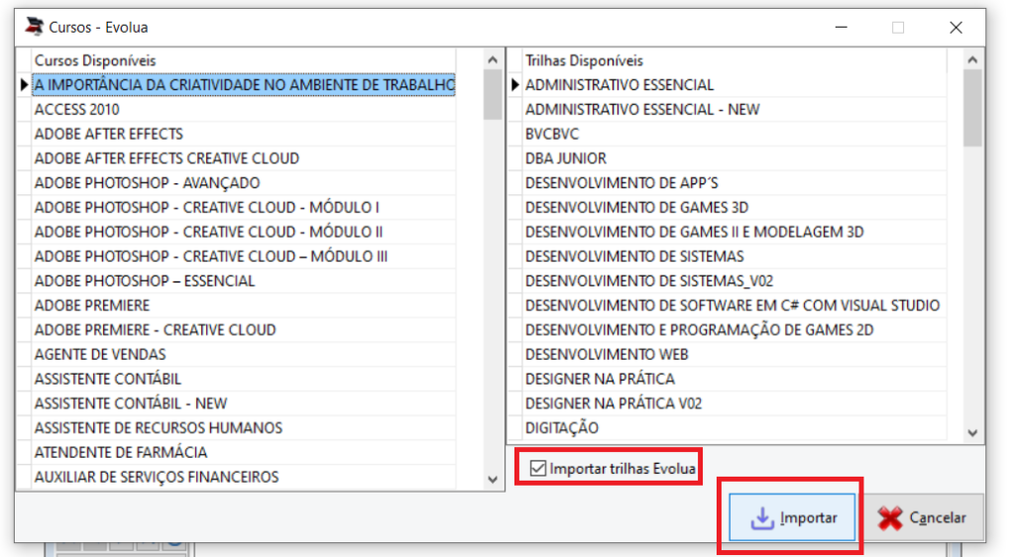Click down arrow of Trilhas Disponíveis scrollbar
Image resolution: width=1015 pixels, height=557 pixels.
pyautogui.click(x=971, y=433)
